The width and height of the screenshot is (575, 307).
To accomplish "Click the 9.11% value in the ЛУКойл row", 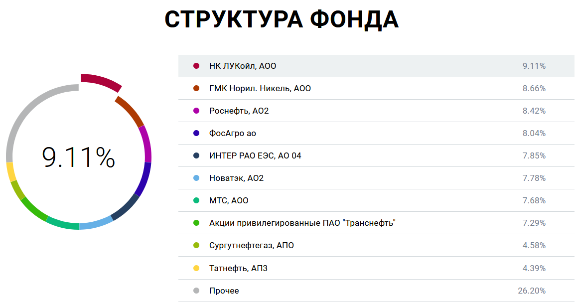I will (x=534, y=66).
